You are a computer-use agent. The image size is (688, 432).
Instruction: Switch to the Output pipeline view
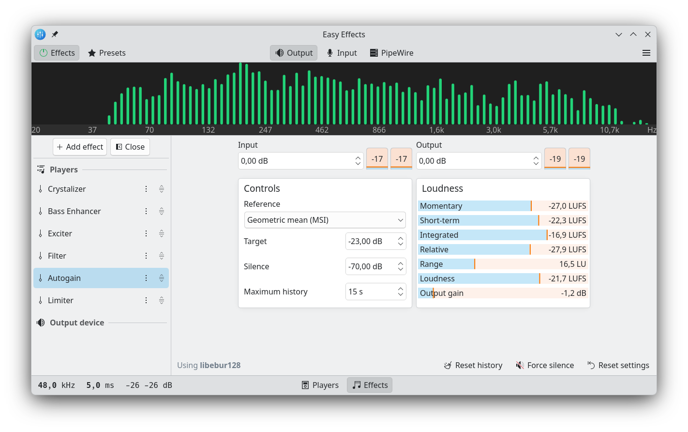(294, 53)
